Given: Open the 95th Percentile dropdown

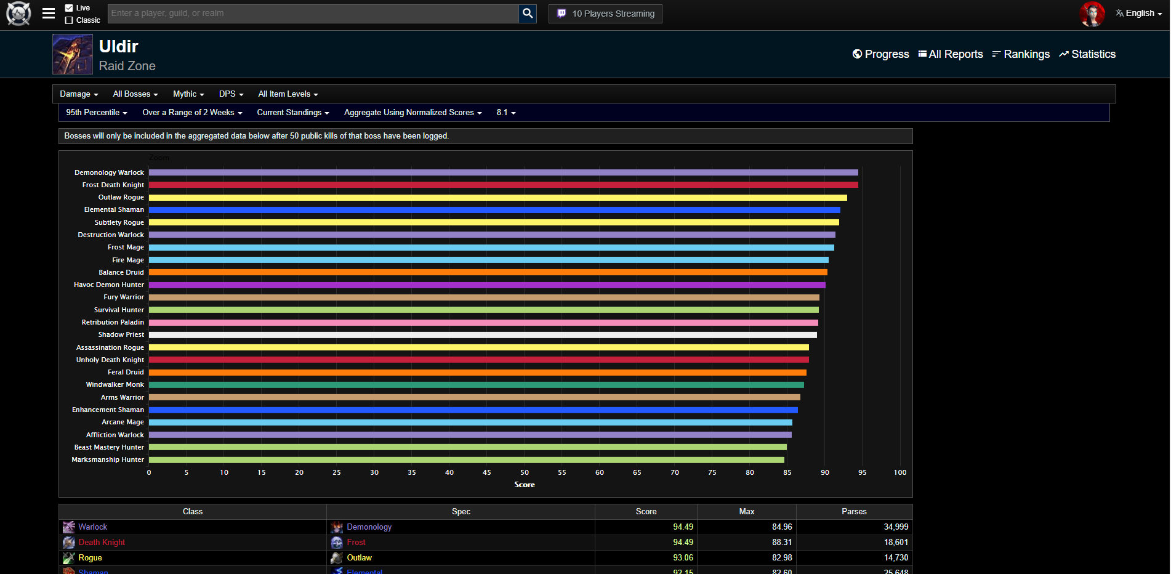Looking at the screenshot, I should tap(97, 113).
